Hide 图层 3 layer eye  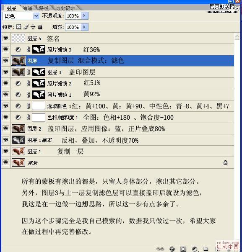pyautogui.click(x=5, y=72)
